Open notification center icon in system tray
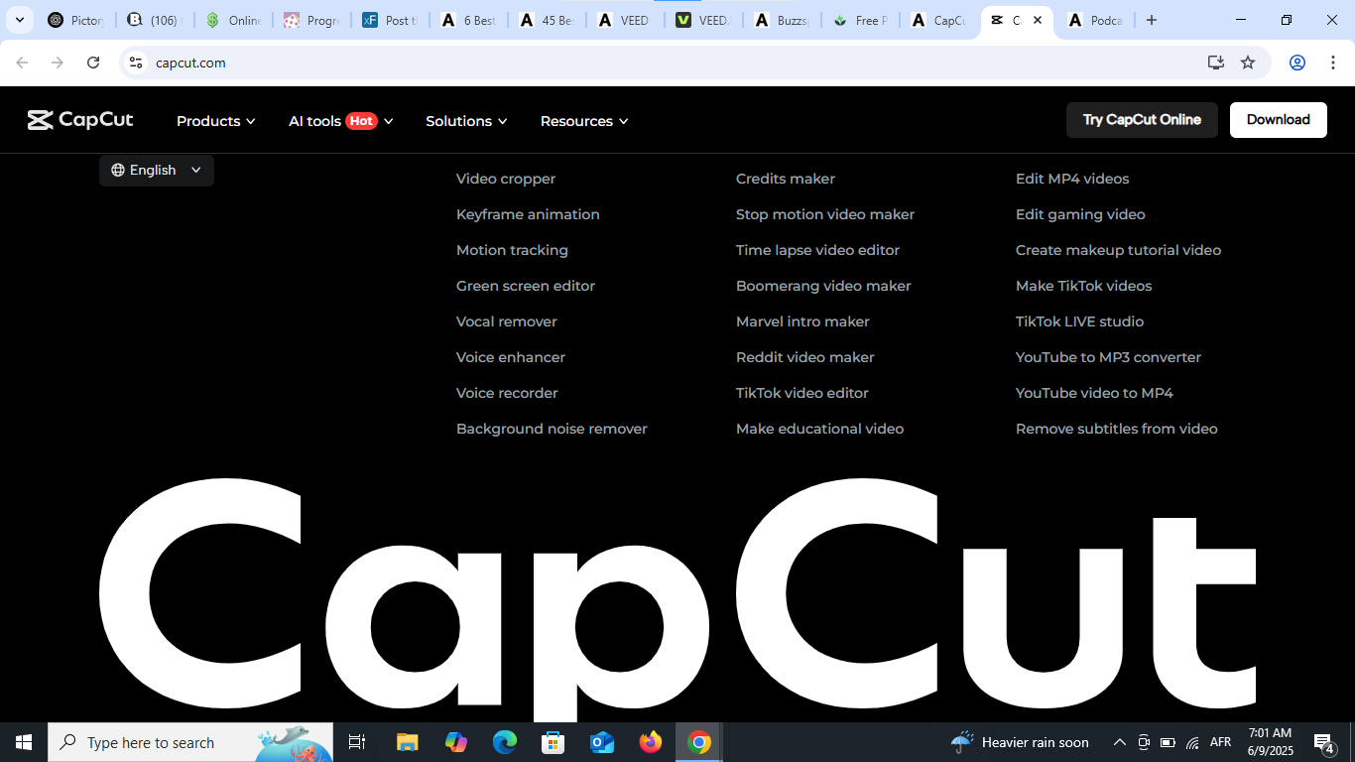The height and width of the screenshot is (762, 1355). 1323,742
